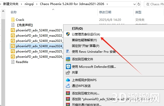Select file name phoenixFD_adv_52400_max2026_
The height and width of the screenshot is (106, 164).
click(39, 57)
